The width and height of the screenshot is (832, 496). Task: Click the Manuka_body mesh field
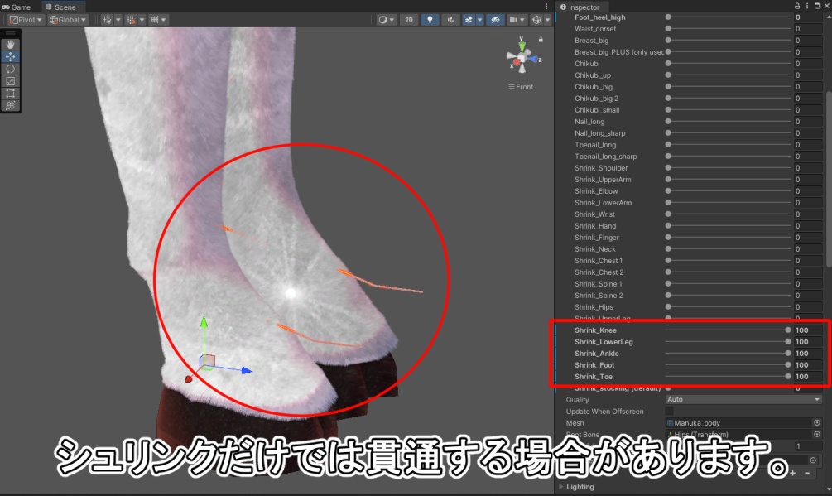coord(738,423)
